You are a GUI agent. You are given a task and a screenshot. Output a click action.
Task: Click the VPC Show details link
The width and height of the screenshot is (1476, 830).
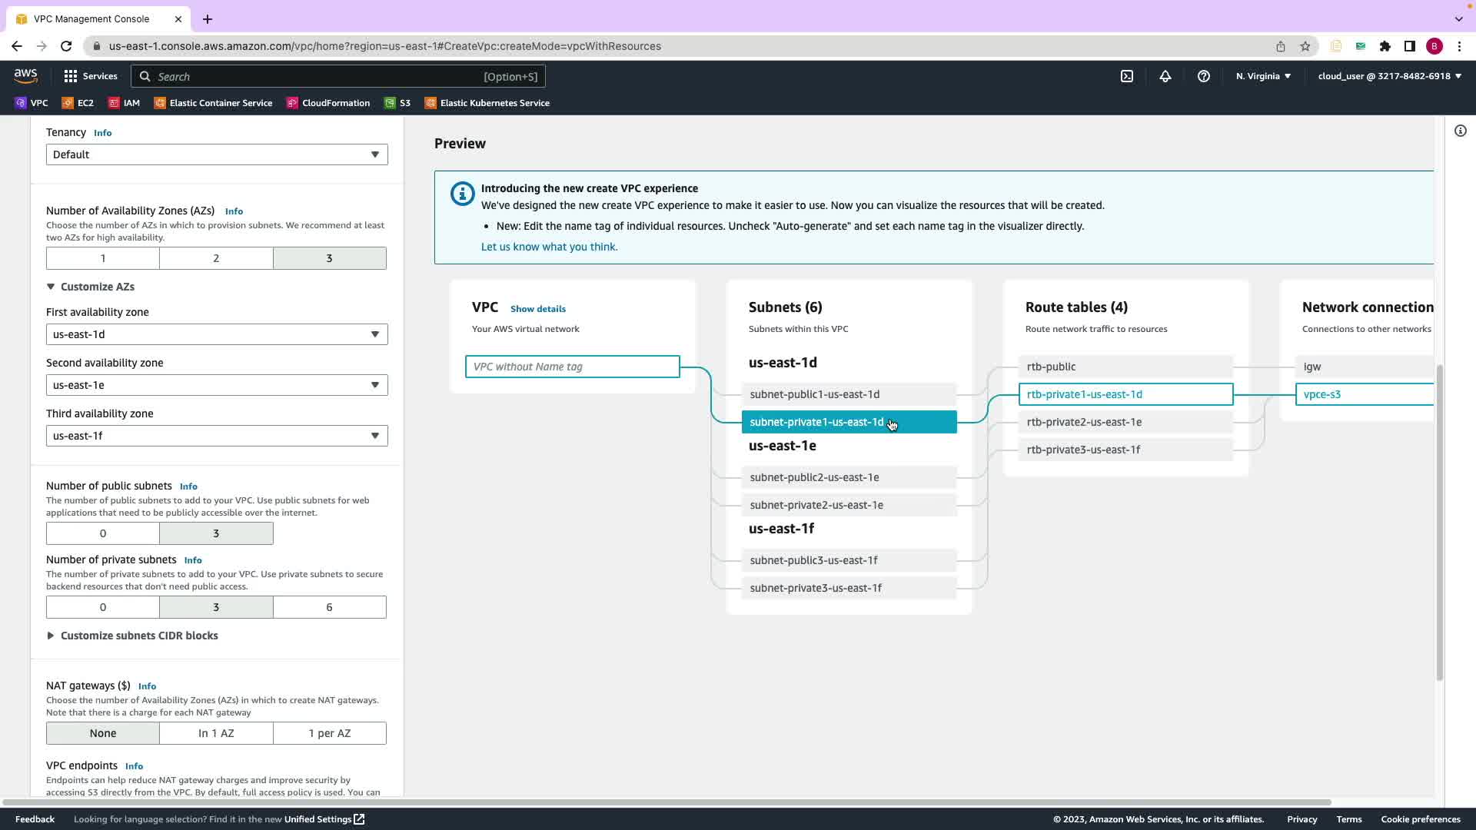click(x=537, y=309)
